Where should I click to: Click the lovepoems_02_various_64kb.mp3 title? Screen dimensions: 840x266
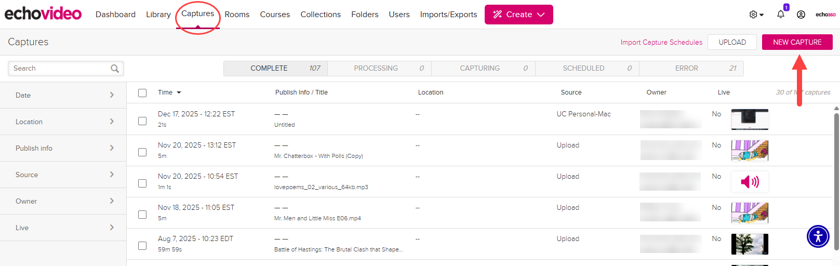321,187
